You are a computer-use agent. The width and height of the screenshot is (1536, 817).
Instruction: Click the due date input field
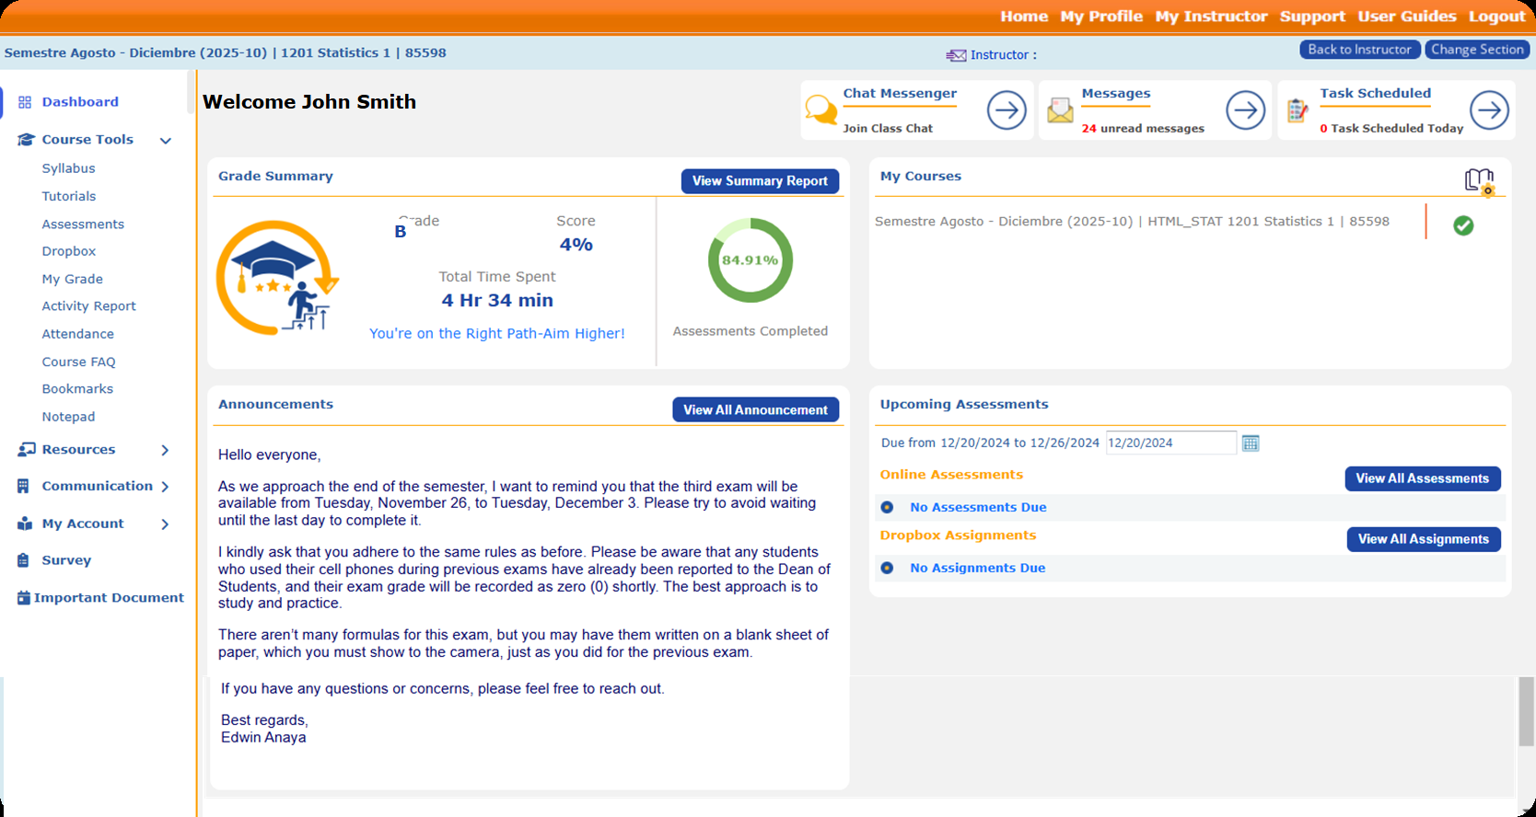pyautogui.click(x=1169, y=443)
